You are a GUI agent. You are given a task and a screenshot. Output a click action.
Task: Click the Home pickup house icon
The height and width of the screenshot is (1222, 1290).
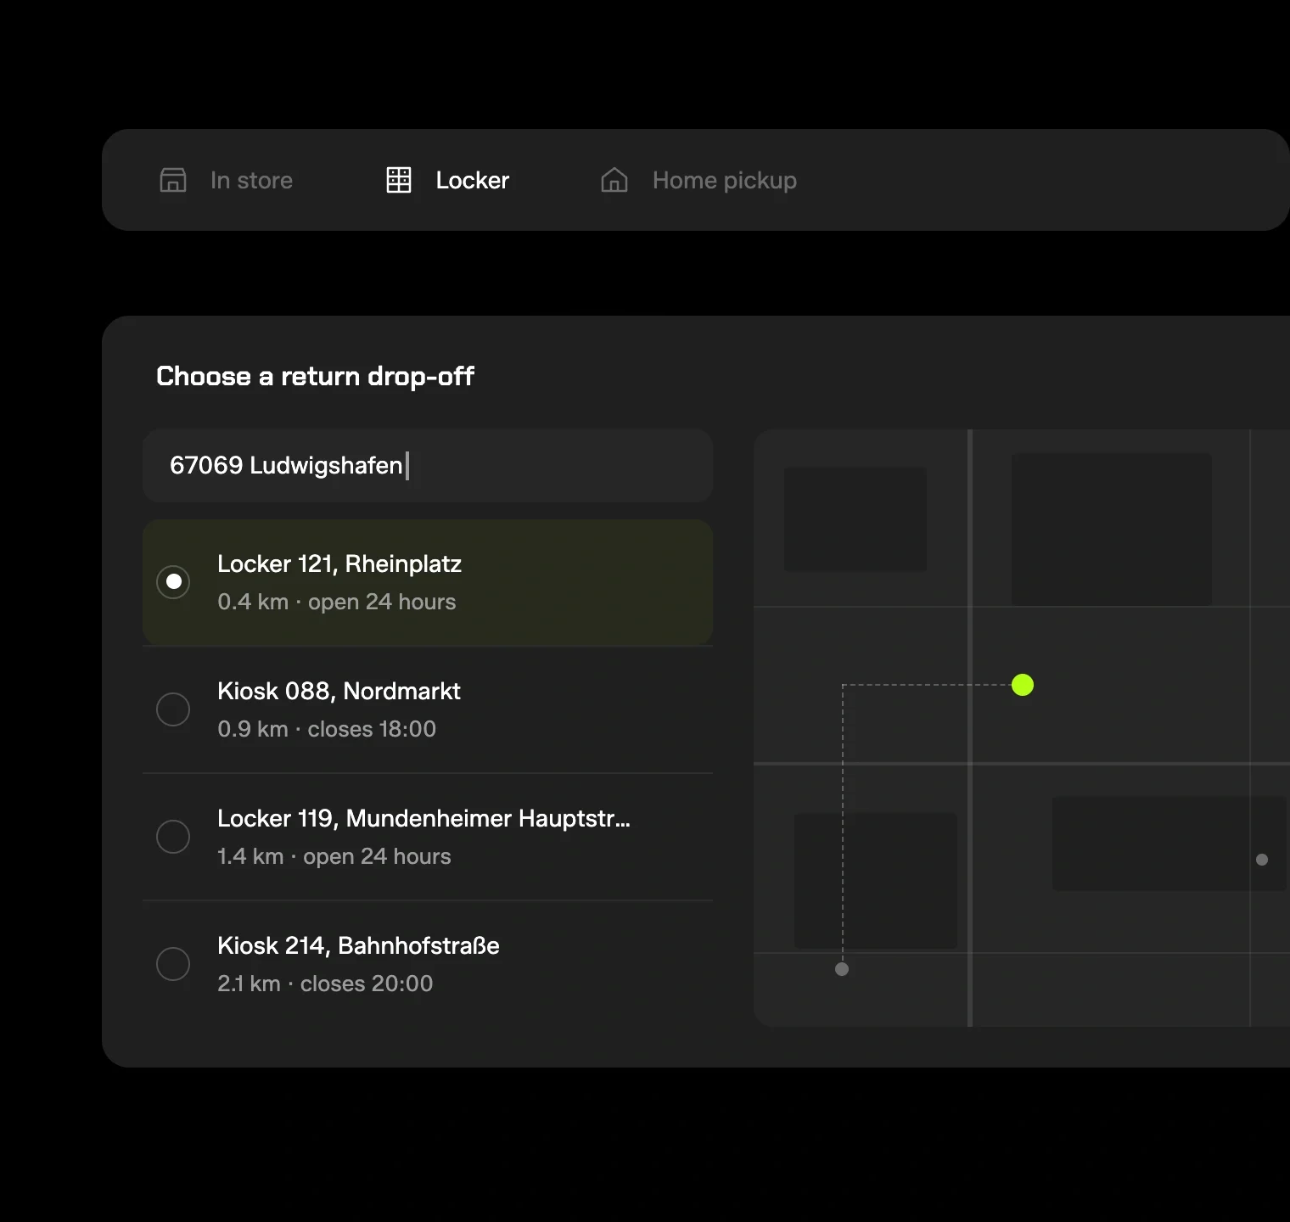(x=614, y=180)
